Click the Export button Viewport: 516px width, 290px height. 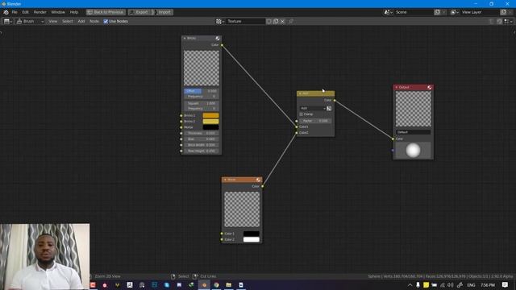pyautogui.click(x=140, y=12)
